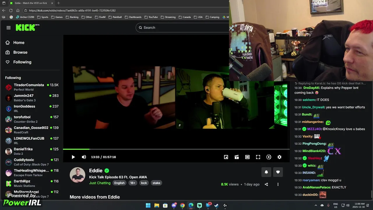Enable picture-in-picture mini player
The image size is (373, 210).
(226, 157)
